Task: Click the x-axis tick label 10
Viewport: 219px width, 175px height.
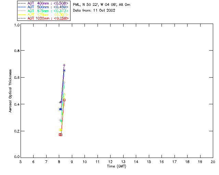Action: (x=85, y=162)
